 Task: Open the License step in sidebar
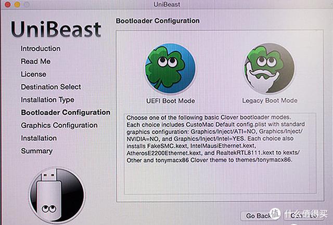33,74
